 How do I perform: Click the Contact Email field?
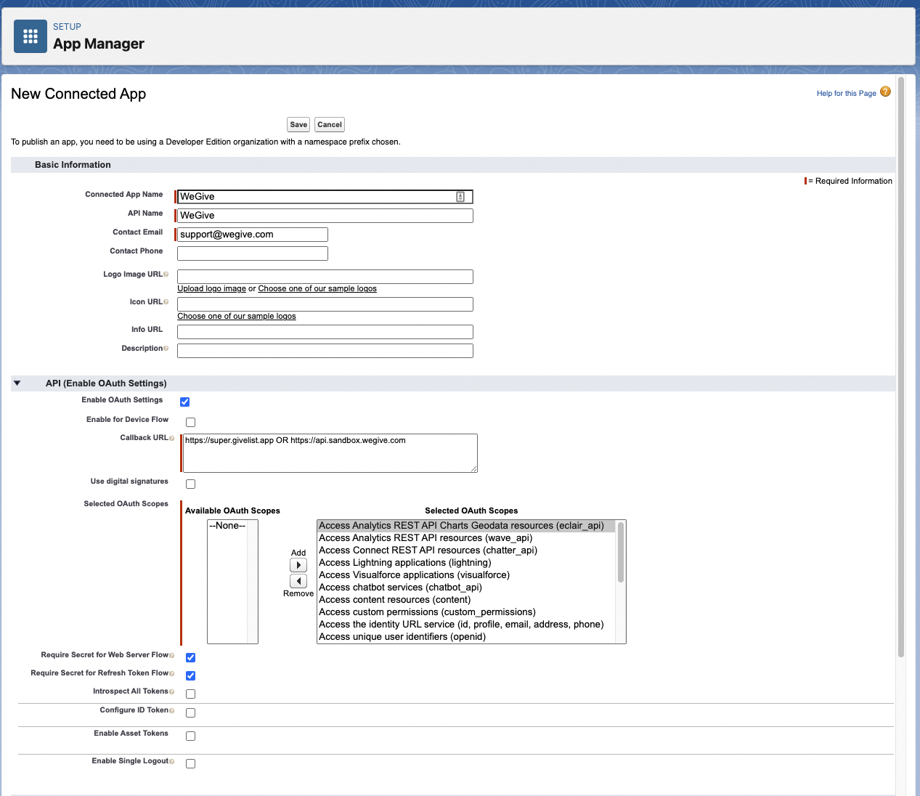(253, 235)
